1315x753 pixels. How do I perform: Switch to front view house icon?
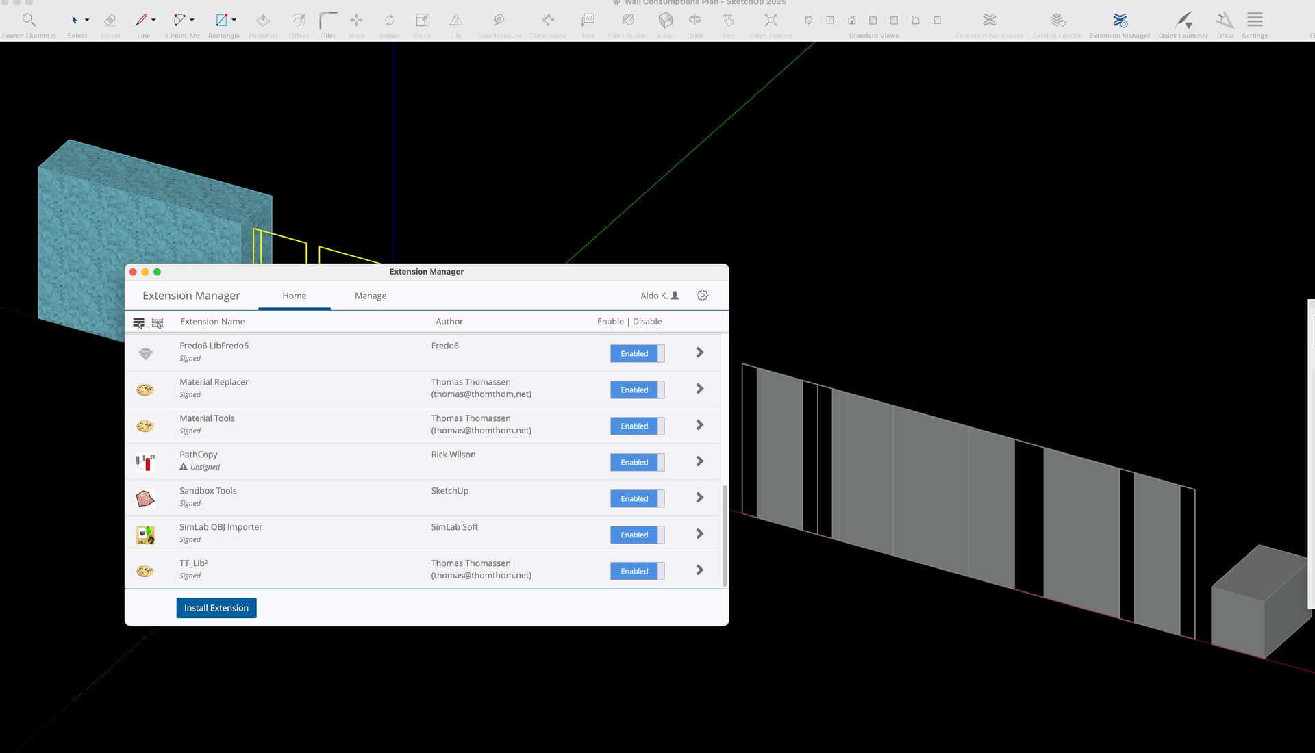pyautogui.click(x=851, y=21)
